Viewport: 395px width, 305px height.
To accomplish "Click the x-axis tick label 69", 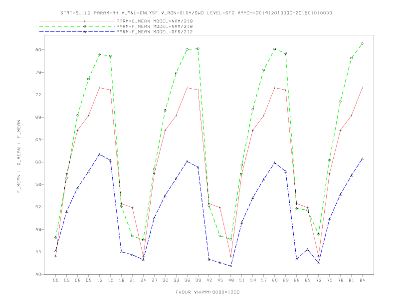I will tap(308, 280).
